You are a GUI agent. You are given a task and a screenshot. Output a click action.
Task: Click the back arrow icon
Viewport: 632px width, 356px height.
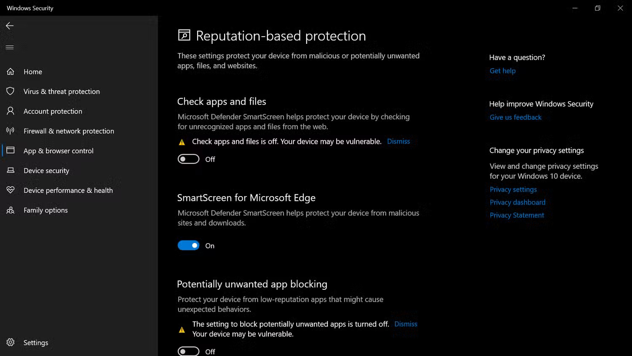[10, 26]
